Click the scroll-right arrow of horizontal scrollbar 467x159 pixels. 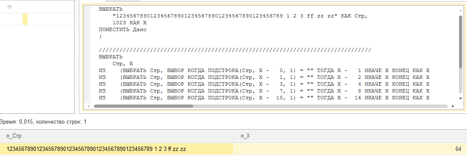coord(453,106)
